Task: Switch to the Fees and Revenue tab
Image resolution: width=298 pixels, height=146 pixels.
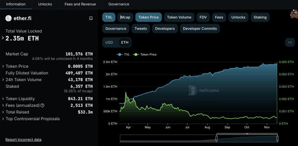Action: tap(80, 4)
